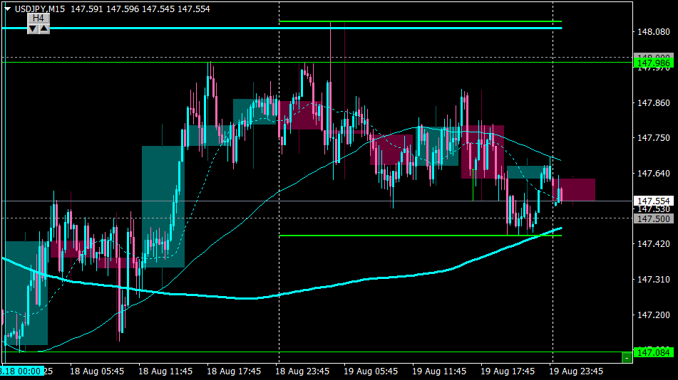Click the 148.080 price scale value
The image size is (678, 380).
tap(653, 32)
